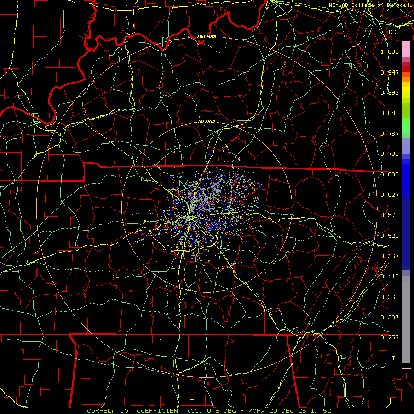Select the 0.467 legend value
This screenshot has width=414, height=414.
click(x=390, y=256)
